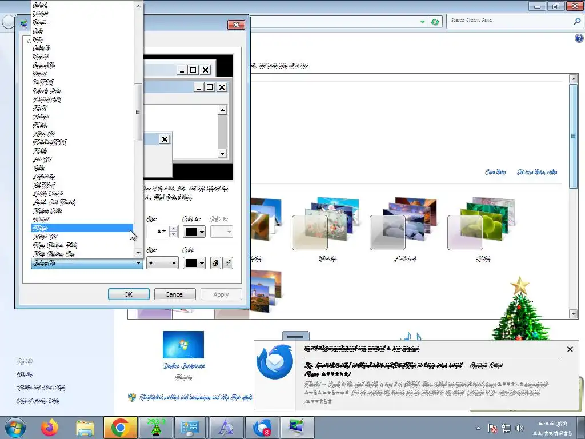The width and height of the screenshot is (585, 439).
Task: Open the Action Center flag icon
Action: (492, 428)
